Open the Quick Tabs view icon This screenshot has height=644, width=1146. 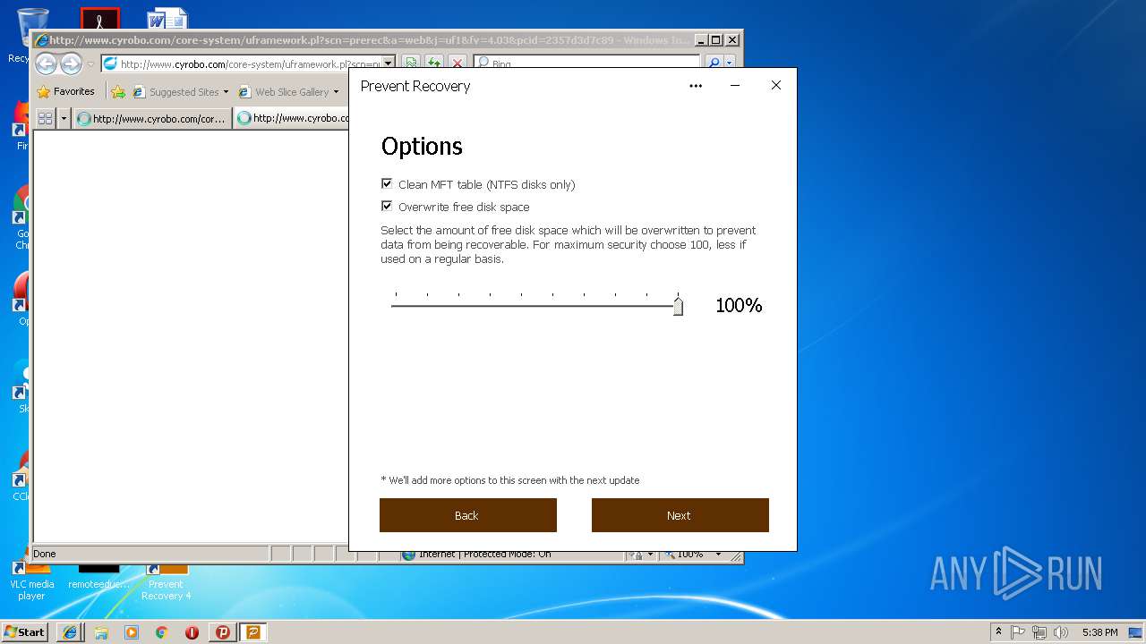[45, 118]
